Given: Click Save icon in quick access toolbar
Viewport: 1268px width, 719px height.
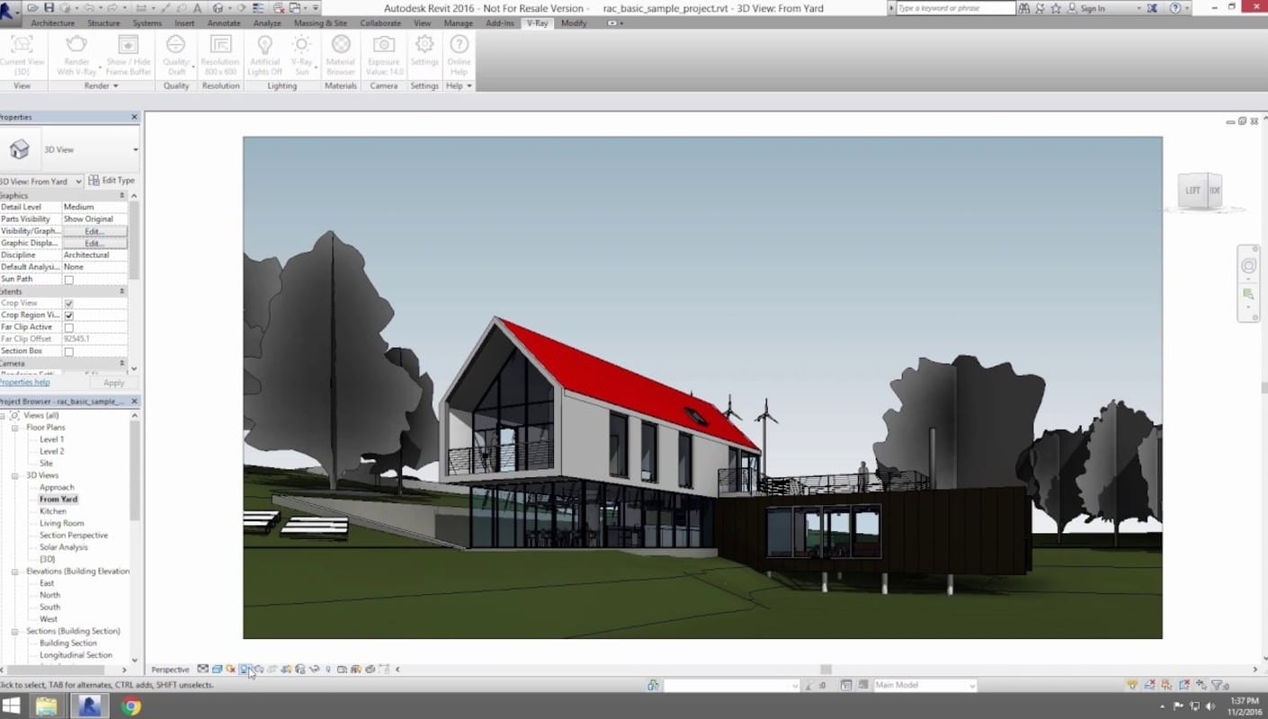Looking at the screenshot, I should [49, 7].
